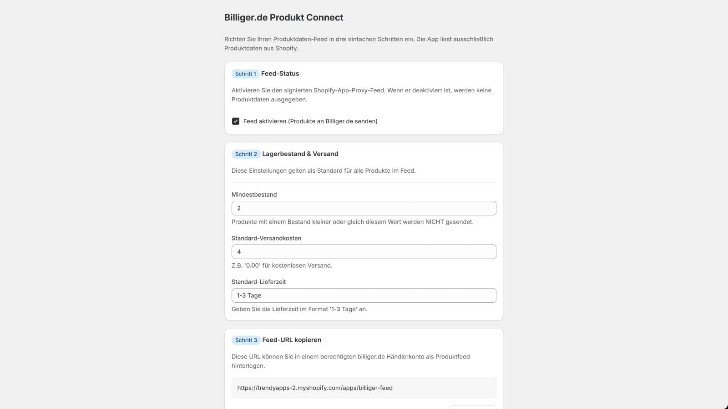Click the Feed aktivieren checkbox label text

[310, 121]
